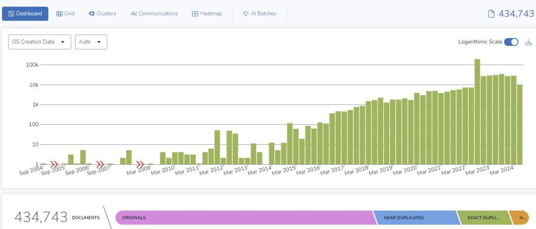Open the Dashboard tab

click(25, 14)
